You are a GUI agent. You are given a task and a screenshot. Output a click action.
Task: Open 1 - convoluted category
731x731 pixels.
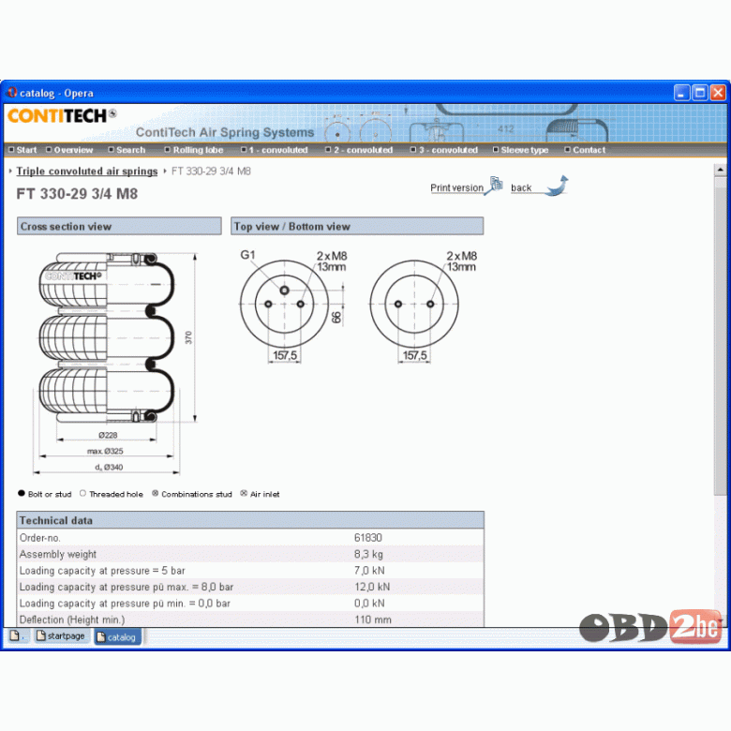274,150
